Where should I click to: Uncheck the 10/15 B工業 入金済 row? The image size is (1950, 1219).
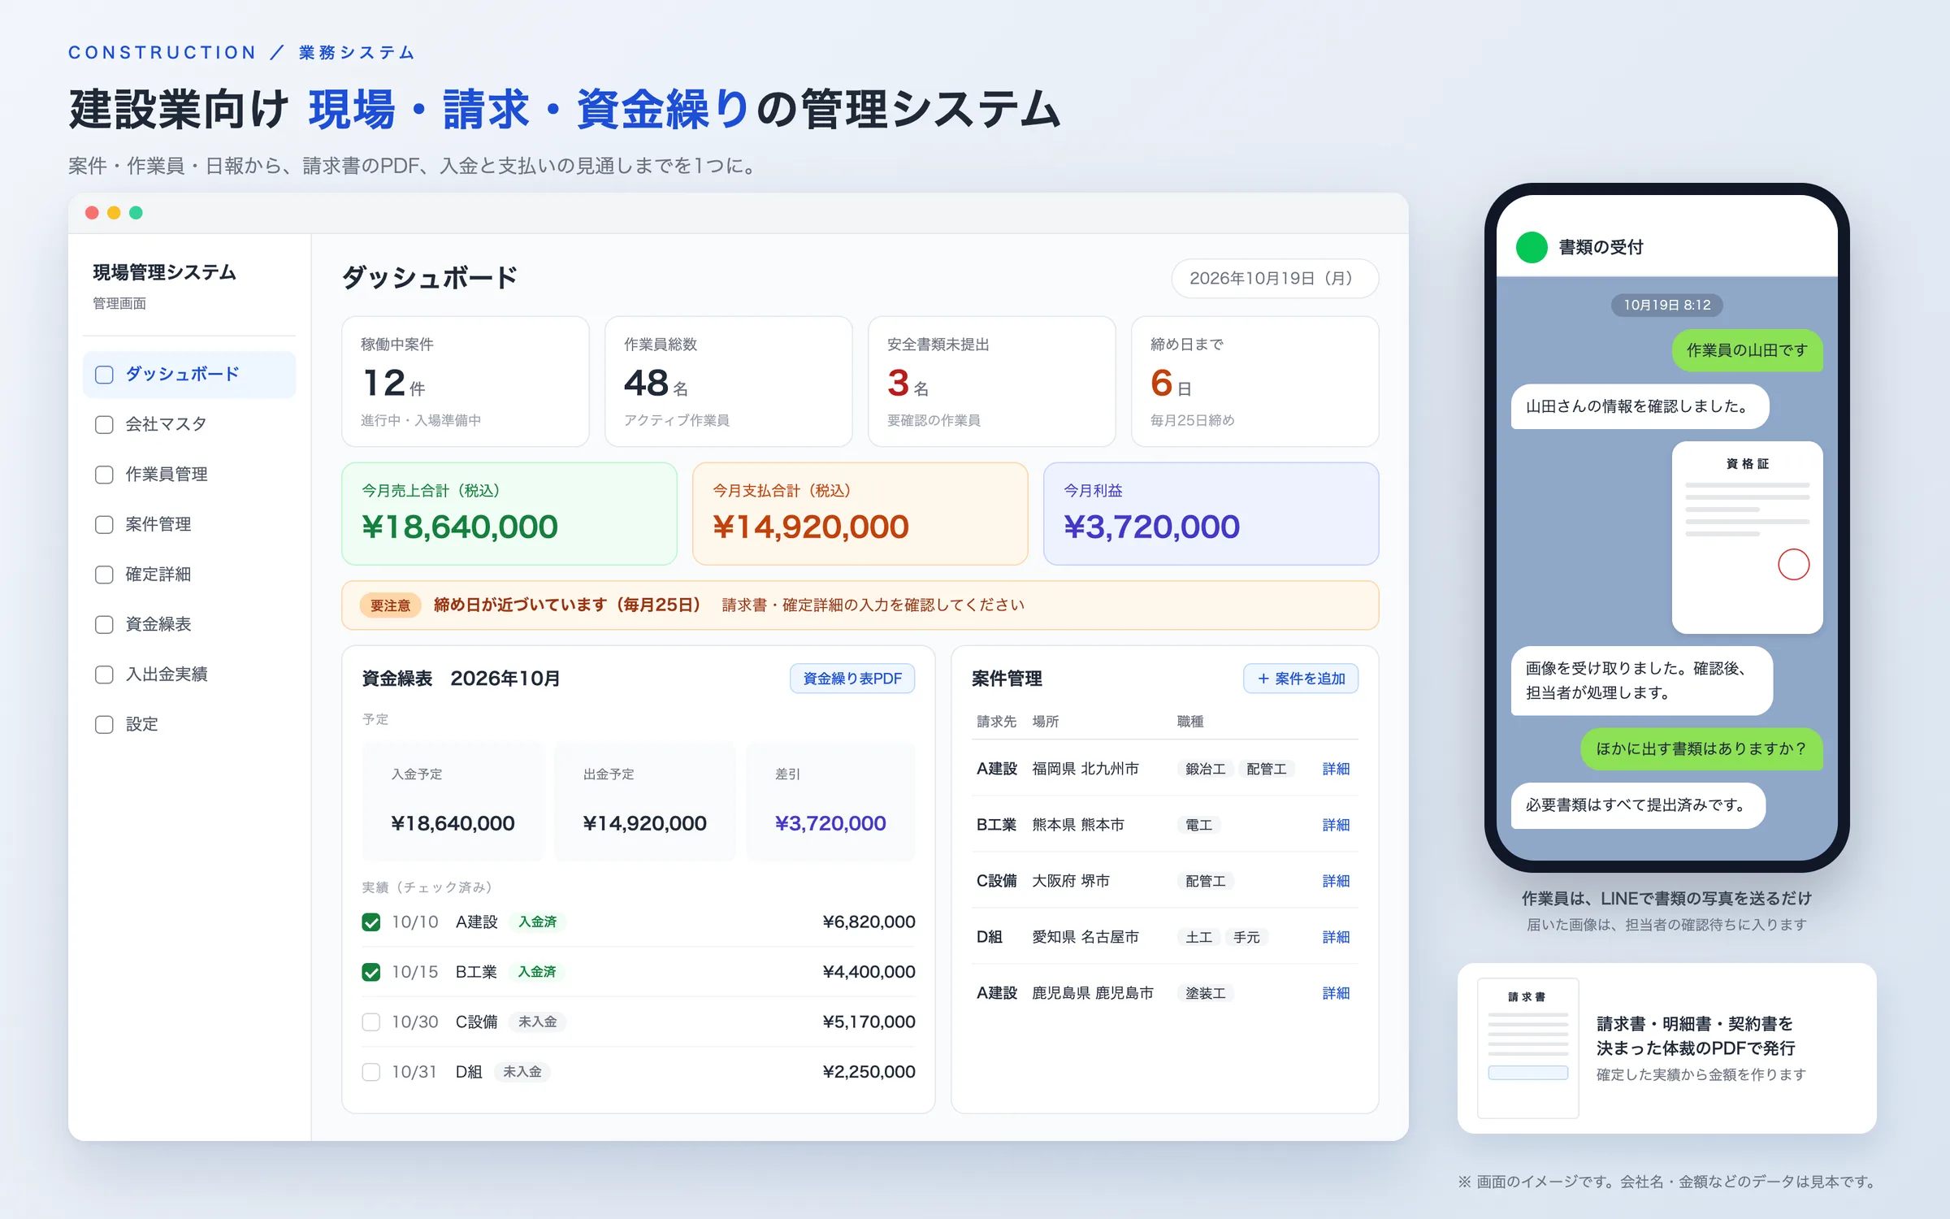(x=371, y=972)
